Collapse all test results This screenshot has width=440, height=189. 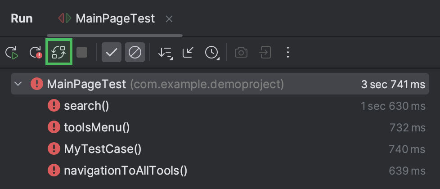(x=189, y=52)
